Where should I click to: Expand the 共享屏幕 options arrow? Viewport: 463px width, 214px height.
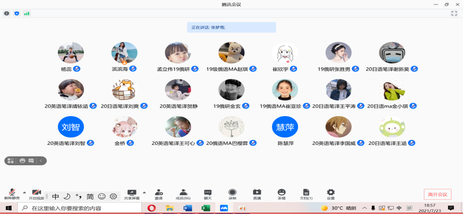pos(144,192)
